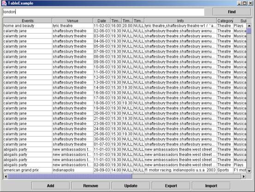
Task: Click the vertical scrollbar down arrow
Action: pos(249,171)
